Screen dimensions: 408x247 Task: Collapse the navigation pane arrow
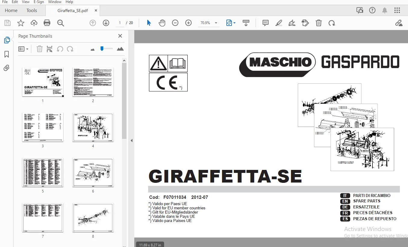131,141
